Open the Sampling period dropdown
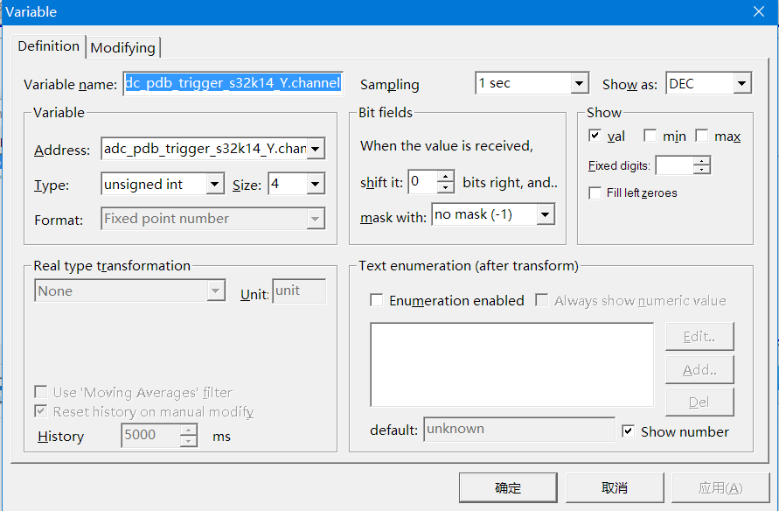This screenshot has height=511, width=779. [579, 84]
